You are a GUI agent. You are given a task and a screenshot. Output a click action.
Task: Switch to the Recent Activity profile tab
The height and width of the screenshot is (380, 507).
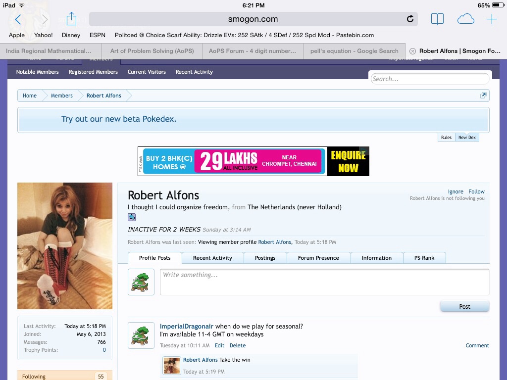[212, 258]
